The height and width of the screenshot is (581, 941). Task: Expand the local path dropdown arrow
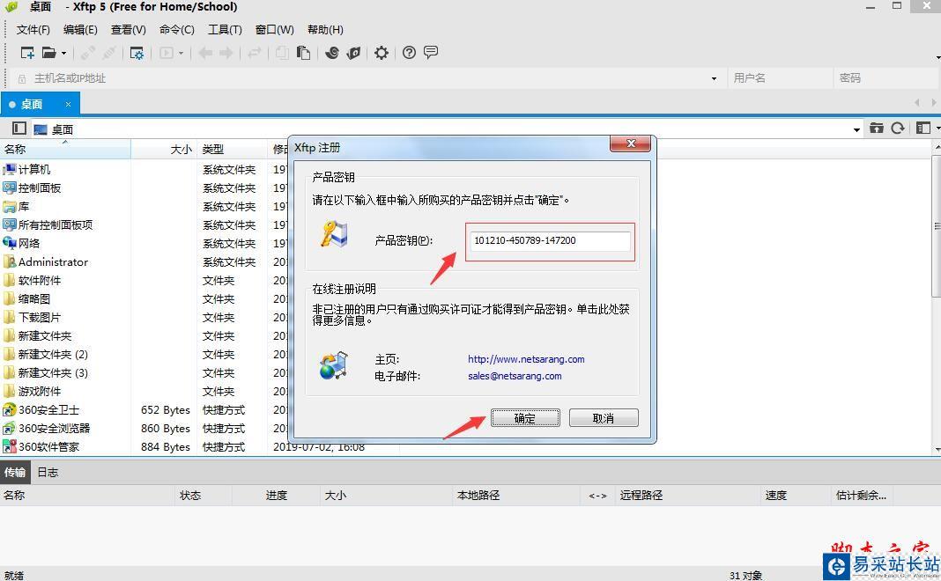856,129
